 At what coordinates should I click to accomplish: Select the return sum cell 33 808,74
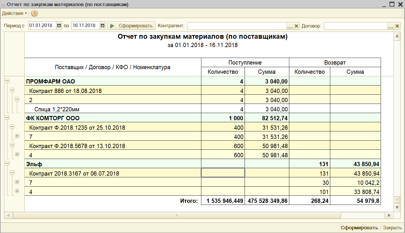point(355,192)
